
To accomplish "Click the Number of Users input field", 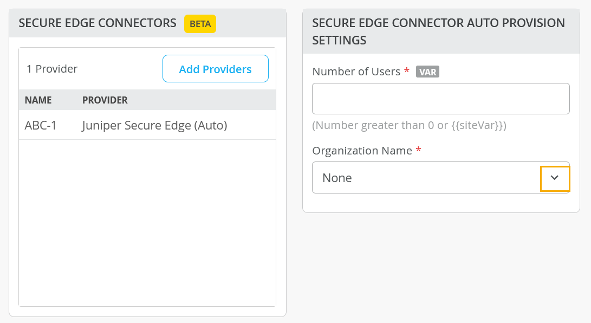I will coord(440,99).
